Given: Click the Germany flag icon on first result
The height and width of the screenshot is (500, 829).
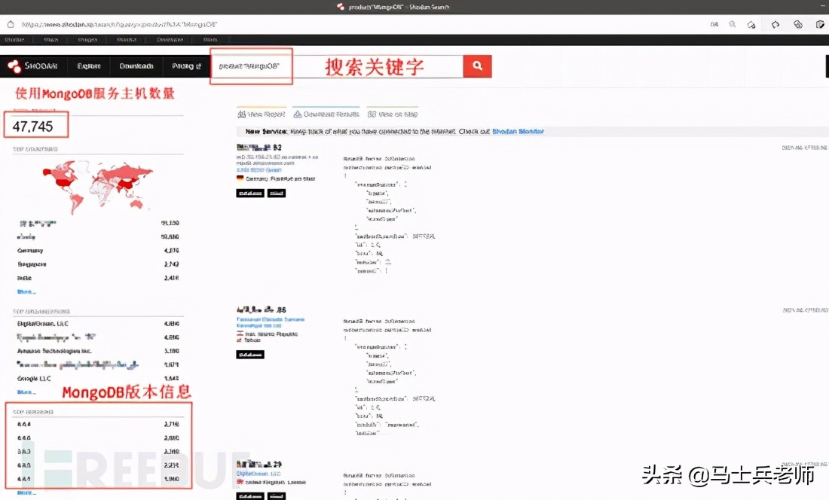Looking at the screenshot, I should [x=240, y=179].
